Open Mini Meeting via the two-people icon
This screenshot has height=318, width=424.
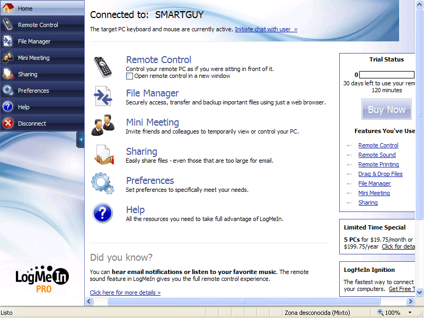pyautogui.click(x=102, y=126)
